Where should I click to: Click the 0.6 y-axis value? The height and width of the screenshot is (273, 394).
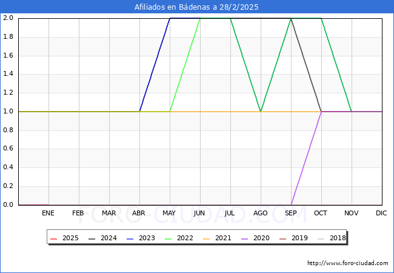(8, 149)
